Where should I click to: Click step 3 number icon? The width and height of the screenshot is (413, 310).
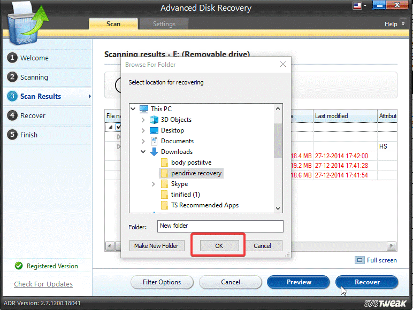tap(12, 96)
